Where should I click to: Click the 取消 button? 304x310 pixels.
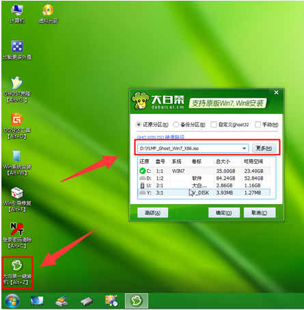pyautogui.click(x=260, y=213)
